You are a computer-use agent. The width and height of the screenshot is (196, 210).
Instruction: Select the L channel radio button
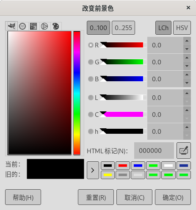click(x=91, y=98)
